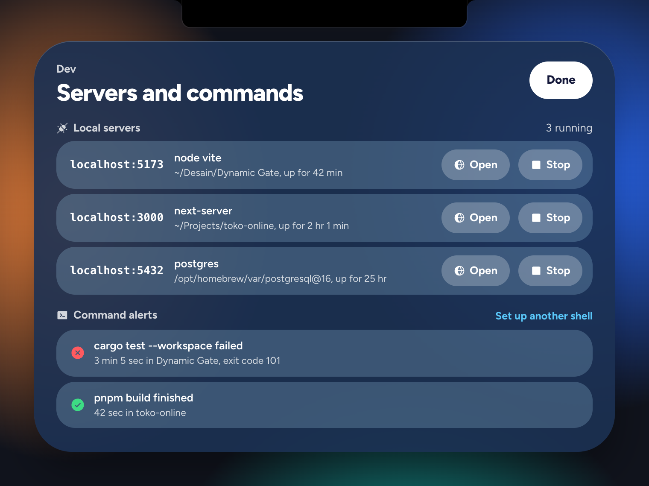
Task: Click the green success icon for pnpm build
Action: pyautogui.click(x=78, y=405)
